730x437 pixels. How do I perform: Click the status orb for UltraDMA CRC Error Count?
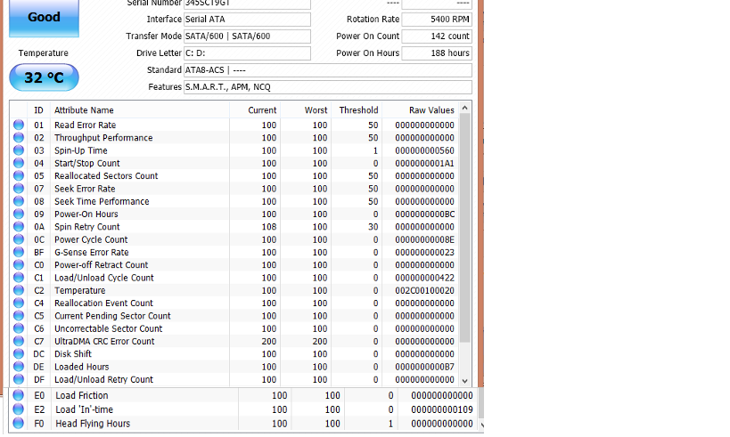pyautogui.click(x=19, y=341)
